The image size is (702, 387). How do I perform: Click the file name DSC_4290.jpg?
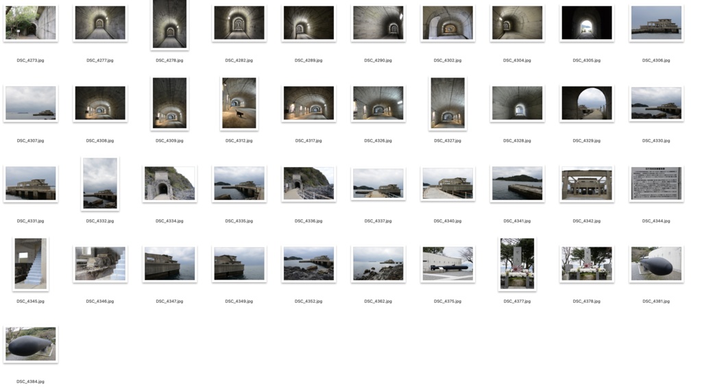coord(378,60)
